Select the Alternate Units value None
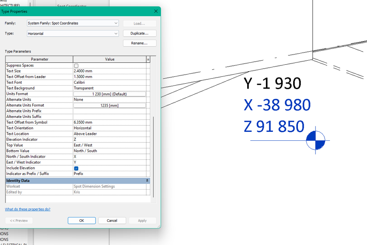Screen dimensions: 367x245 (109, 100)
